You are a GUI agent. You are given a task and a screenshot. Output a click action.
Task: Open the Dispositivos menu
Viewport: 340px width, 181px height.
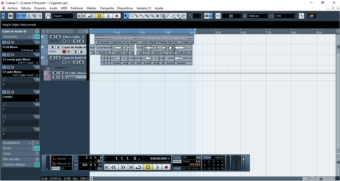125,8
